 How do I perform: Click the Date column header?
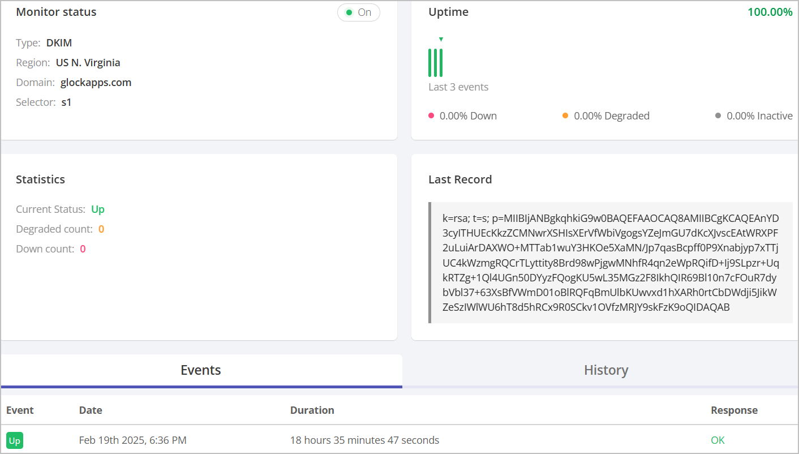click(91, 410)
